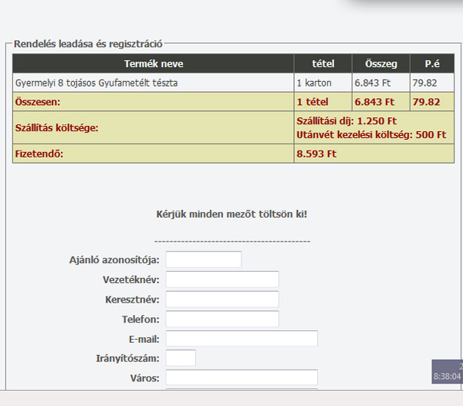Viewport: 463px width, 406px height.
Task: Click the P.é column header
Action: pyautogui.click(x=432, y=64)
